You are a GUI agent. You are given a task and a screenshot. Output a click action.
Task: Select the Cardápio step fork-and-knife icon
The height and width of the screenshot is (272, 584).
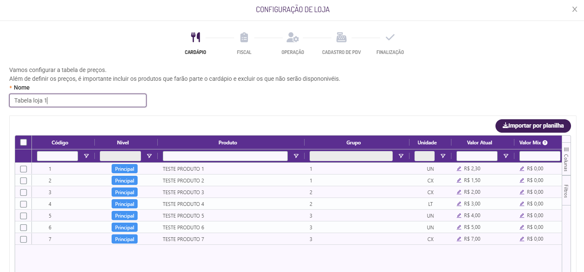(x=196, y=38)
